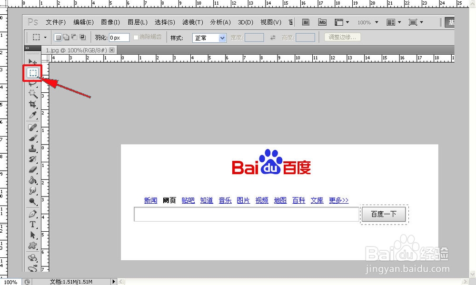This screenshot has height=285, width=476.
Task: Switch to the 1.jpg document tab
Action: (x=76, y=50)
